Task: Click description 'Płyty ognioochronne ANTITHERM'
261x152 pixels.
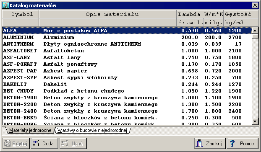Action: click(x=92, y=44)
